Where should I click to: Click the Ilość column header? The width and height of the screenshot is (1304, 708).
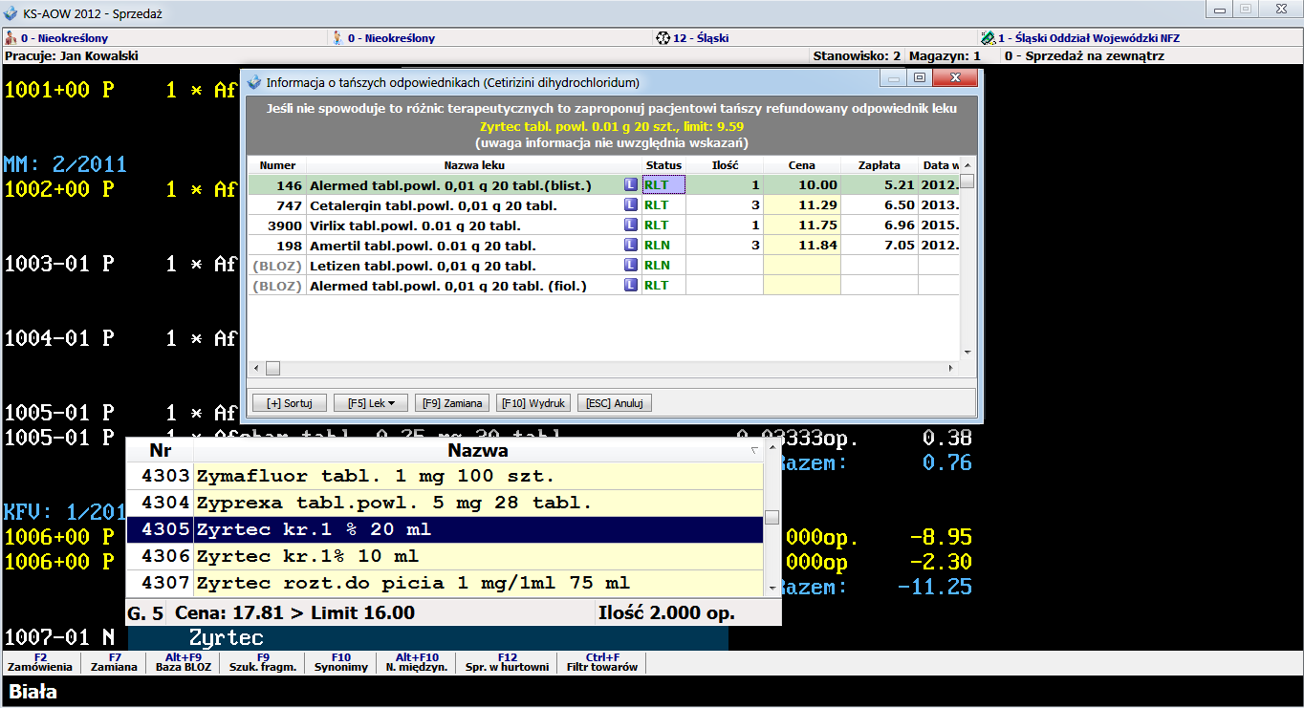click(725, 165)
